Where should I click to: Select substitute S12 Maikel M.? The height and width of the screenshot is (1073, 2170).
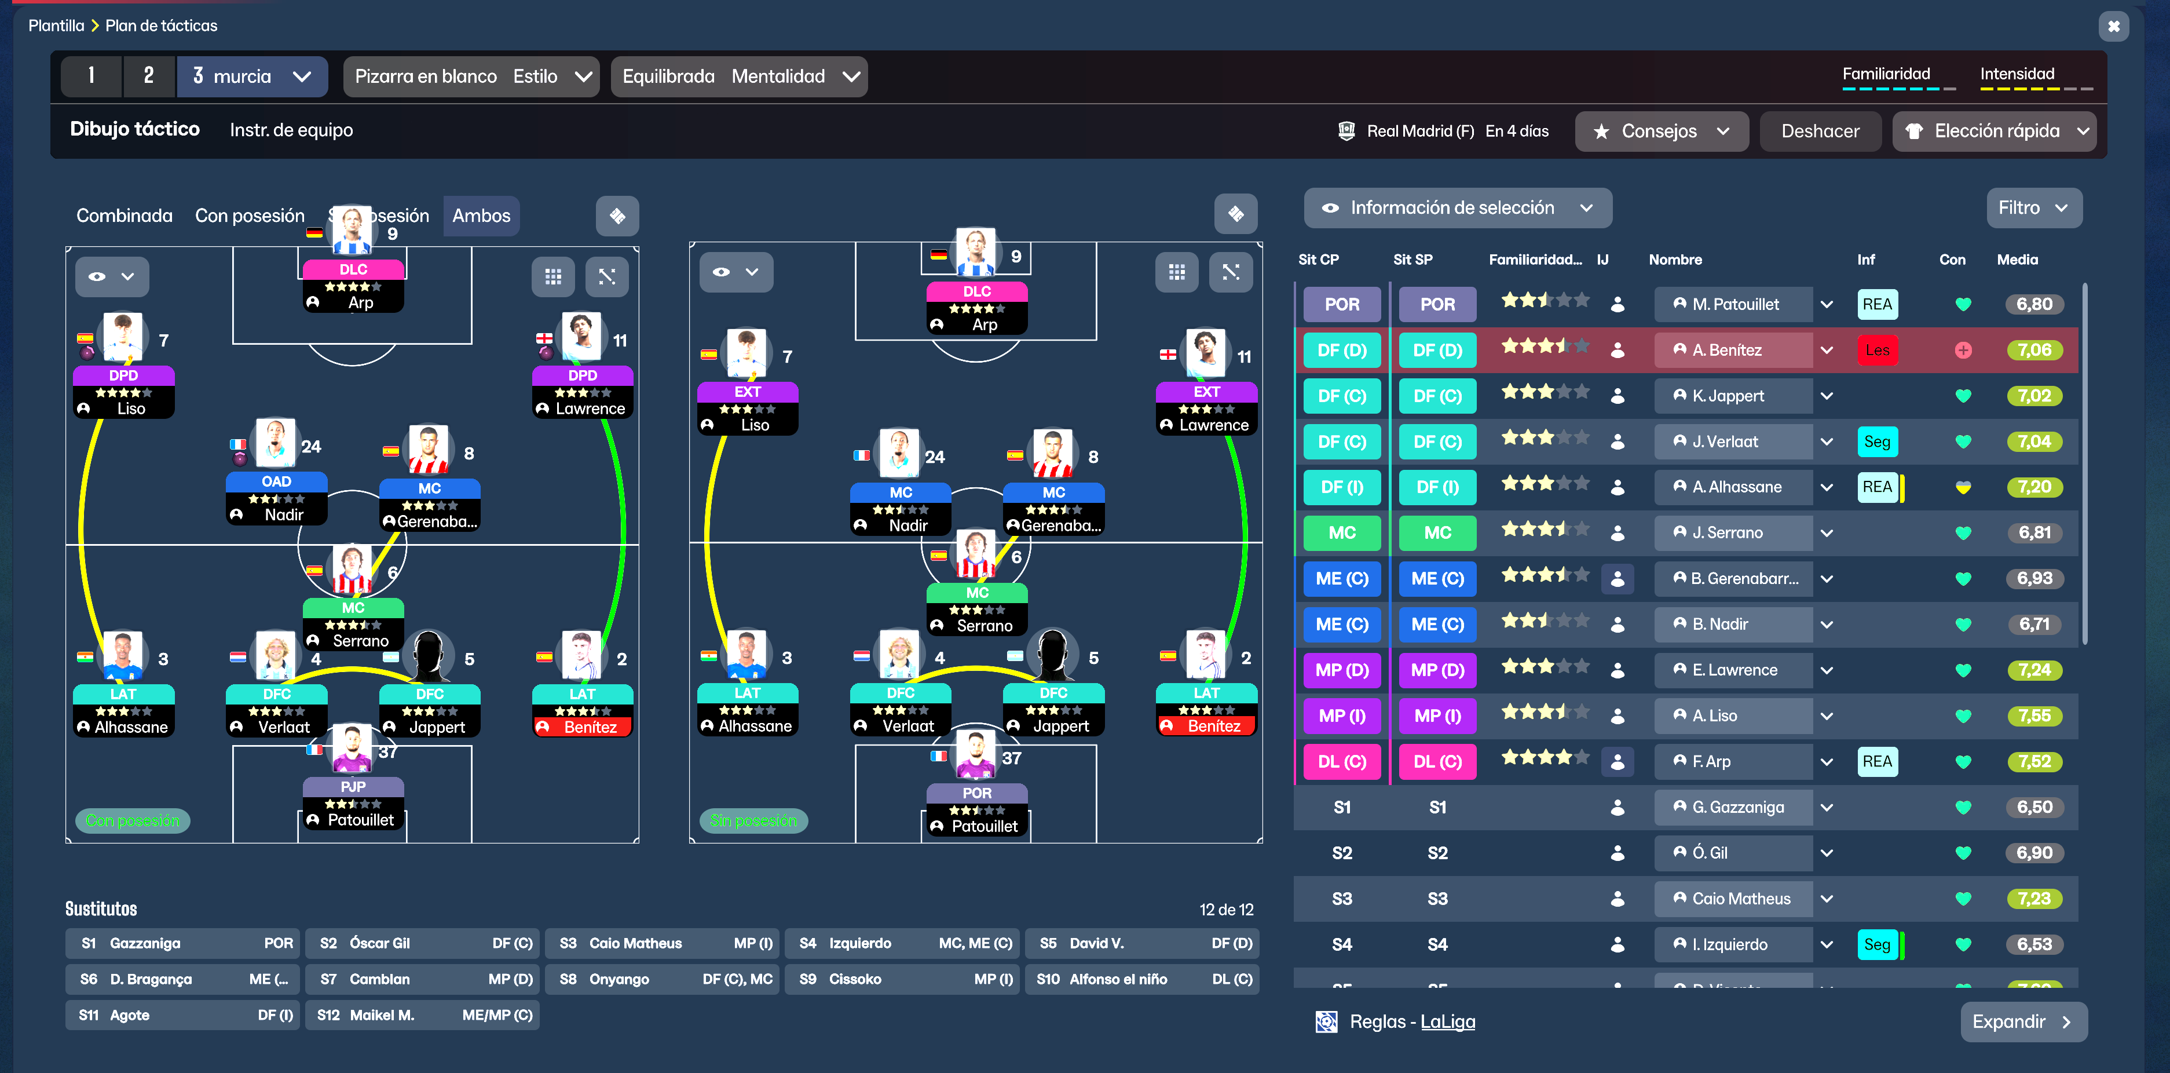click(x=423, y=1016)
